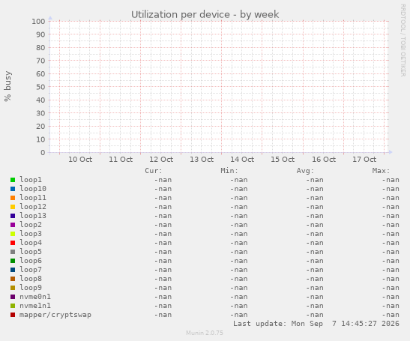Image resolution: width=410 pixels, height=341 pixels.
Task: Select the loop4 legend label
Action: [31, 243]
